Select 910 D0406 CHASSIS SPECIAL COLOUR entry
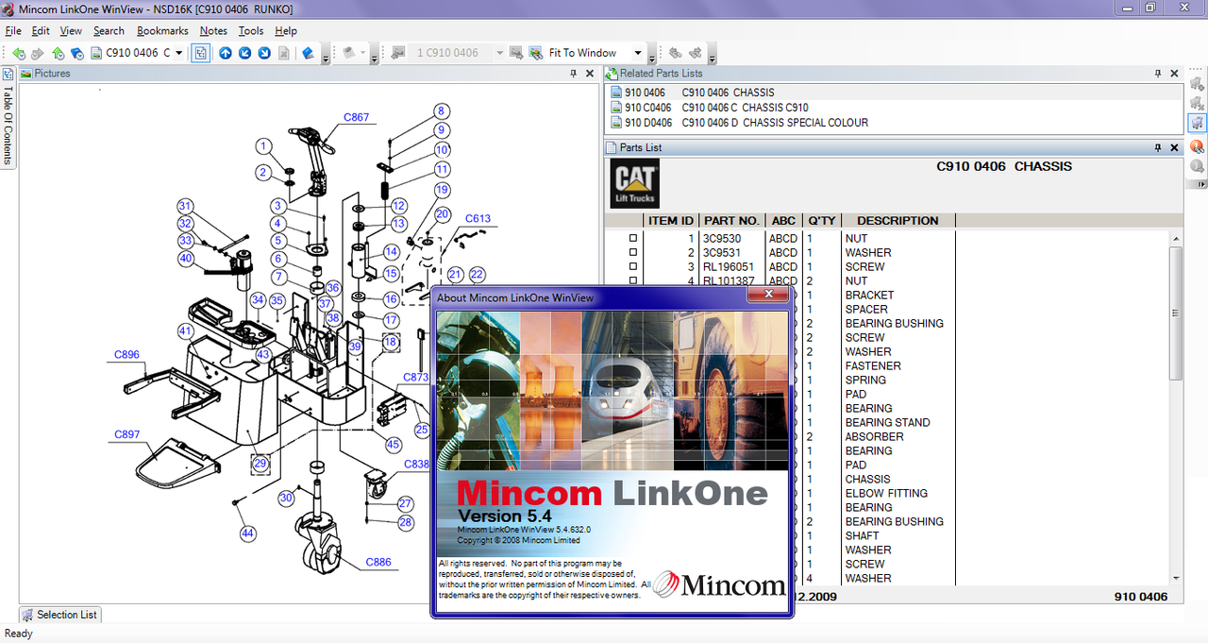 click(x=893, y=123)
